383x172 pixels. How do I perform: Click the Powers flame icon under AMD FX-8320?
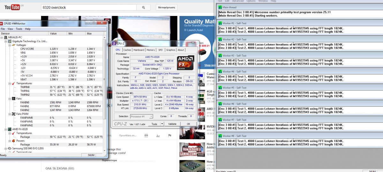click(x=14, y=140)
